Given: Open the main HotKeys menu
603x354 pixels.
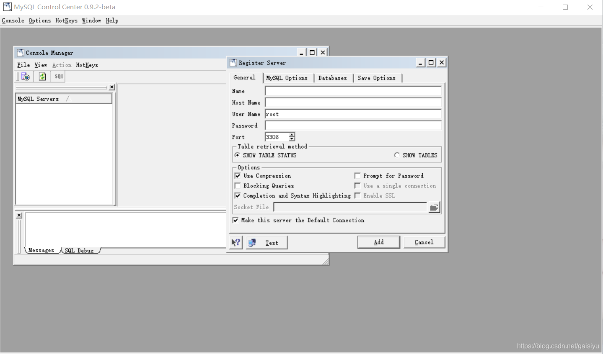Looking at the screenshot, I should pyautogui.click(x=67, y=21).
